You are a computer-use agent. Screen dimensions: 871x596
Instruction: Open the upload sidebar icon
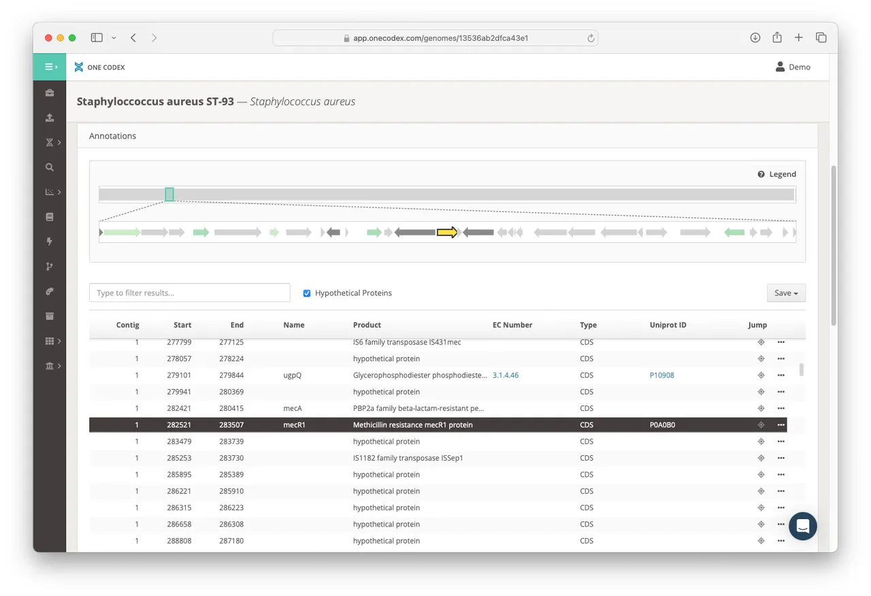click(x=50, y=118)
